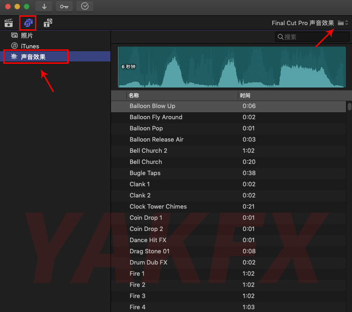The image size is (352, 312).
Task: Select Drag Stone 01 sound effect
Action: coord(228,251)
